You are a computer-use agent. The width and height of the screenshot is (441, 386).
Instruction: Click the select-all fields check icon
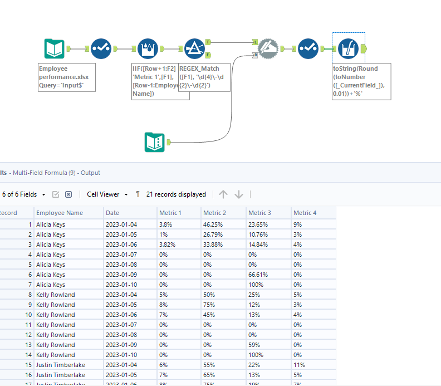(x=56, y=194)
